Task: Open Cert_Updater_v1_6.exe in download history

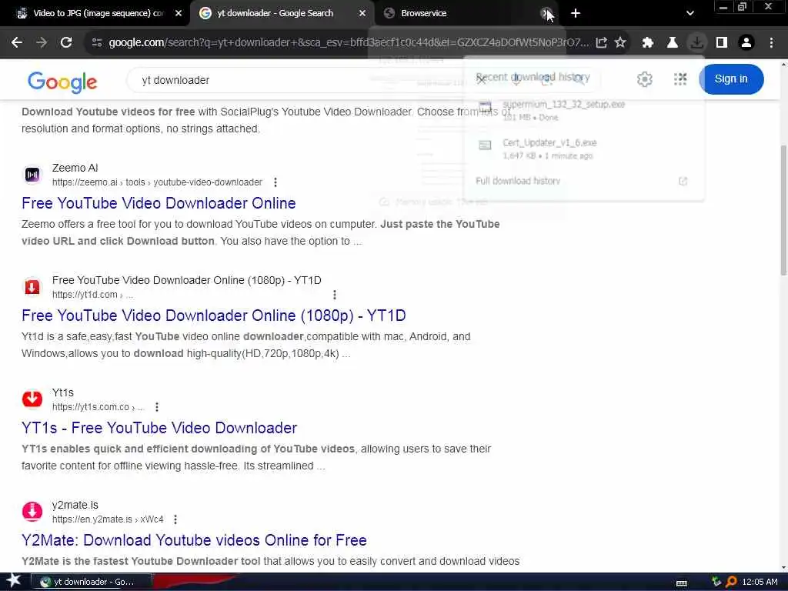Action: [x=583, y=149]
